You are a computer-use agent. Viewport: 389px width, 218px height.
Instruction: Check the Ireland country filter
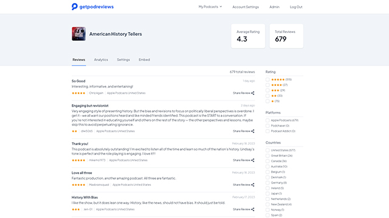point(267,188)
